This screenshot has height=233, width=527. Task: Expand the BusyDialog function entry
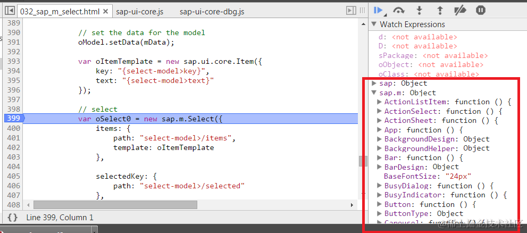click(380, 186)
